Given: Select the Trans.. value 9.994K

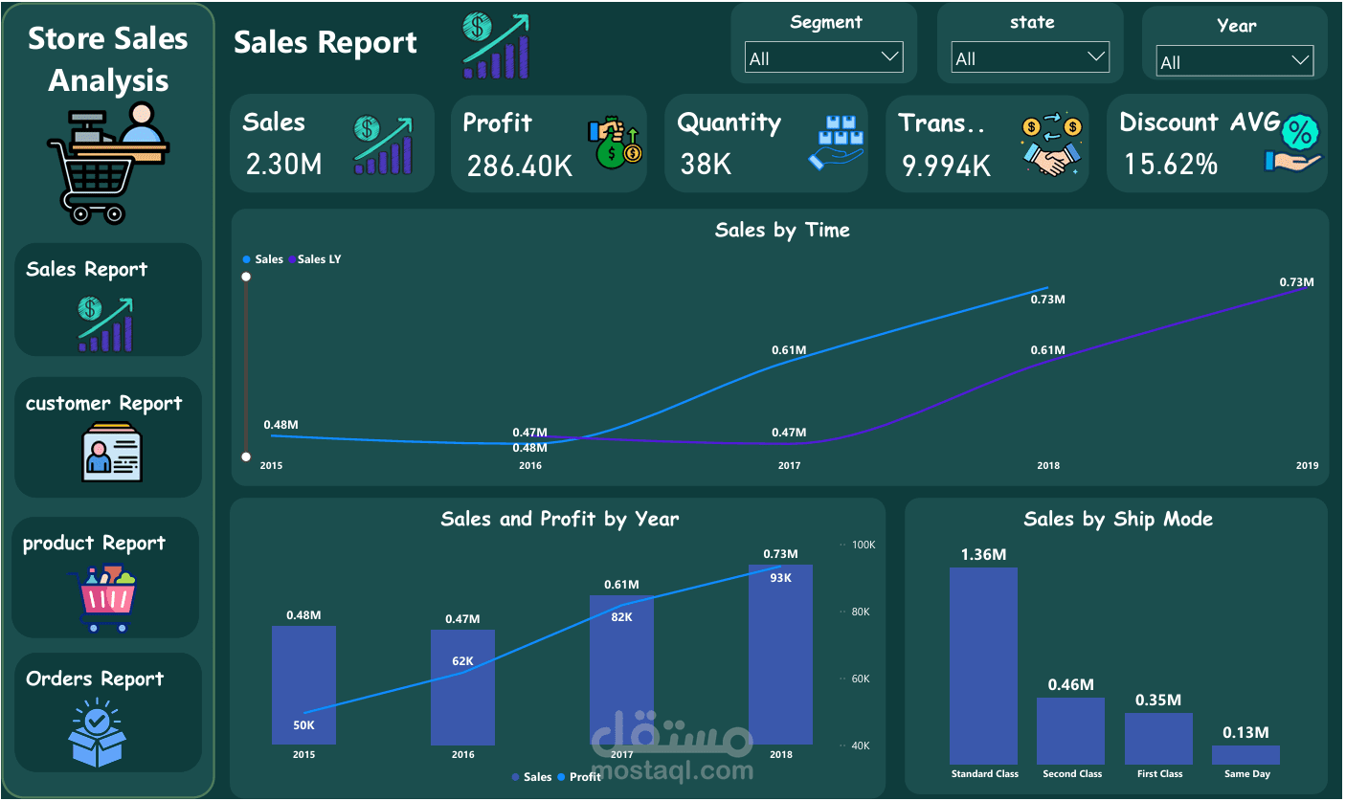Looking at the screenshot, I should point(947,166).
